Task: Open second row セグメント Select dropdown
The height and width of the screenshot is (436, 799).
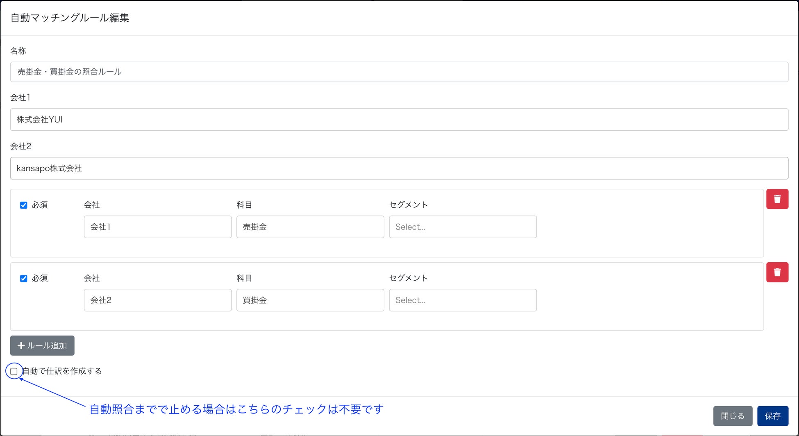Action: [463, 300]
